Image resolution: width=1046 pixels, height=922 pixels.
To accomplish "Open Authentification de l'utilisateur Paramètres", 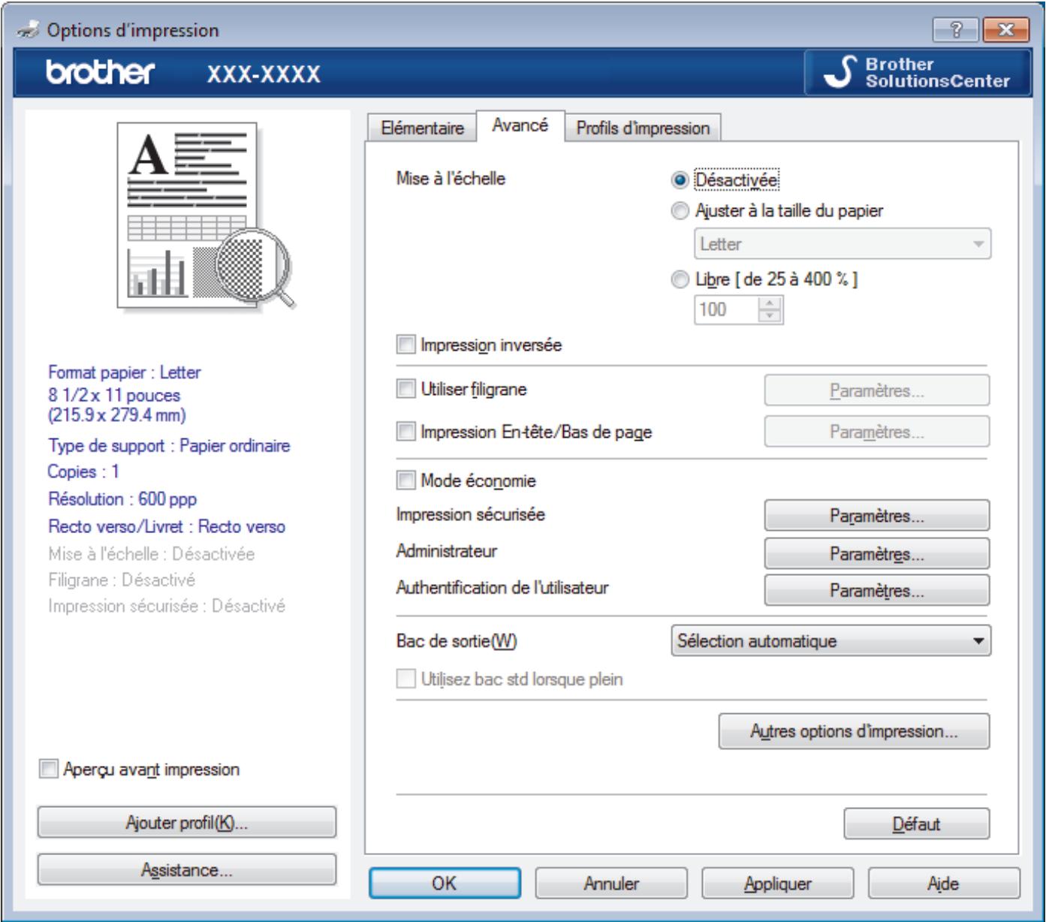I will click(x=876, y=590).
